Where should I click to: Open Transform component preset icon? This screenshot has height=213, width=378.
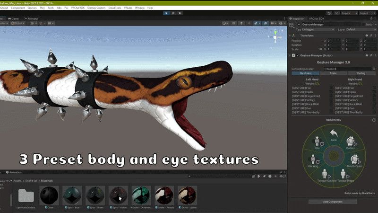(x=371, y=35)
